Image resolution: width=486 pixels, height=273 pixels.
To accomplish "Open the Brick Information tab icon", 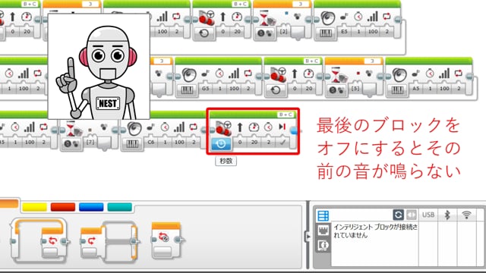I will pos(323,246).
